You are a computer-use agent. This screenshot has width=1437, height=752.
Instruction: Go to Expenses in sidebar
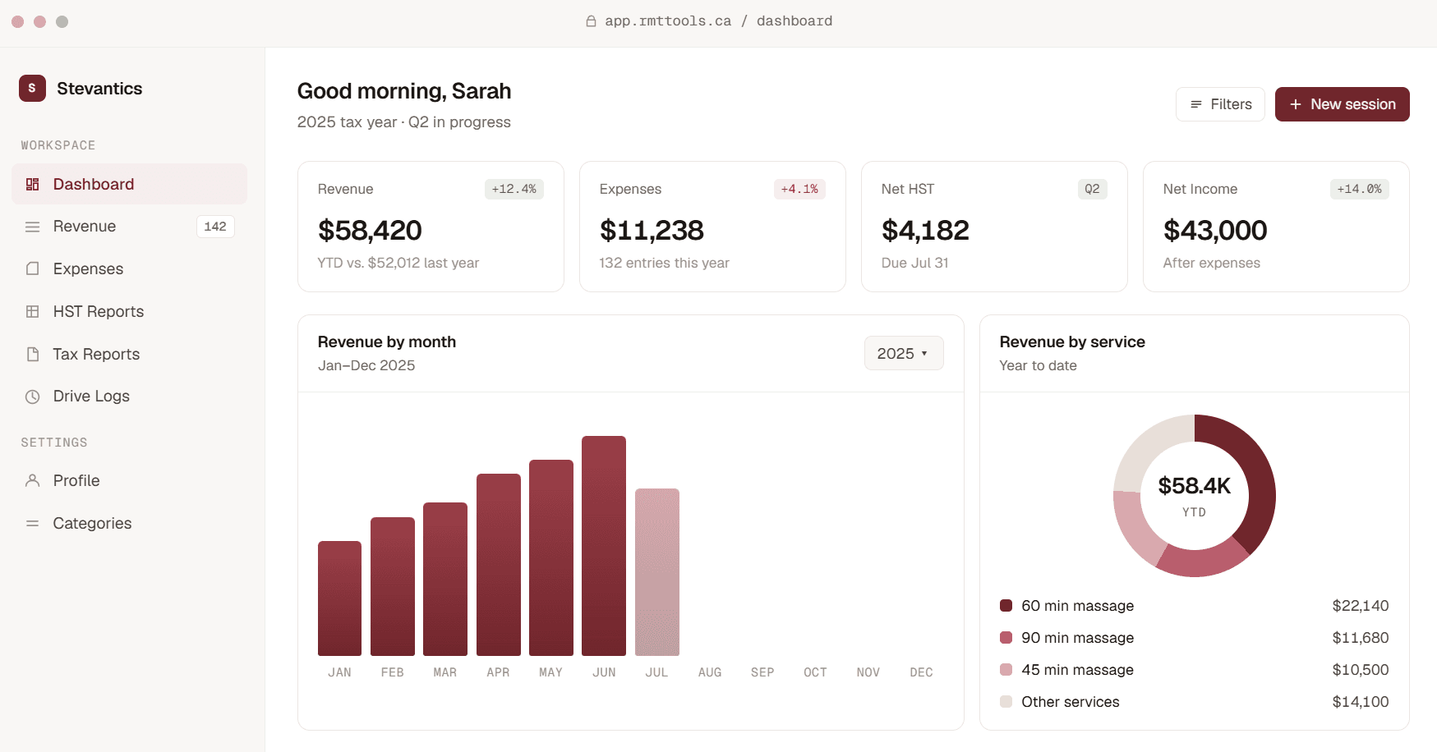click(130, 268)
